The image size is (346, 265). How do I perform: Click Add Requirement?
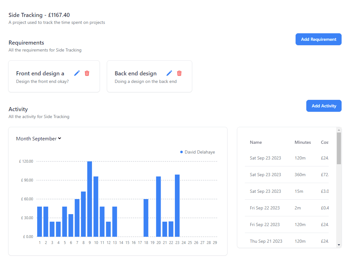(x=318, y=39)
